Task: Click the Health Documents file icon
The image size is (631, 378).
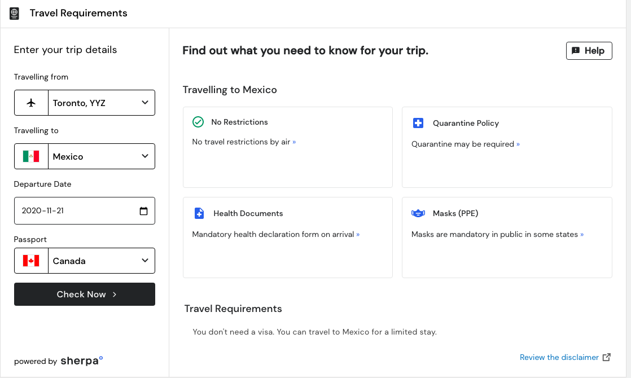Action: [x=199, y=213]
